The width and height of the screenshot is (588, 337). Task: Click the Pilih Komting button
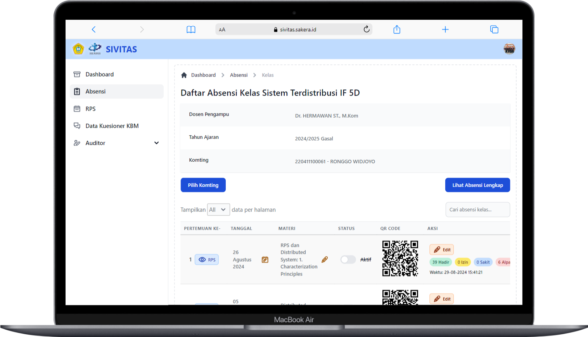[203, 185]
